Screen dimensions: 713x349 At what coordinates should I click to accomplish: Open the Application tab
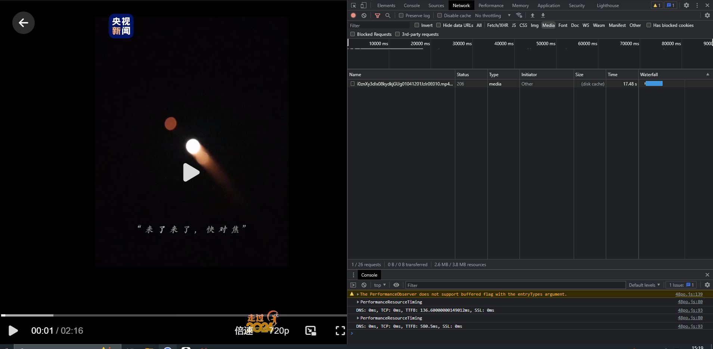[x=548, y=5]
